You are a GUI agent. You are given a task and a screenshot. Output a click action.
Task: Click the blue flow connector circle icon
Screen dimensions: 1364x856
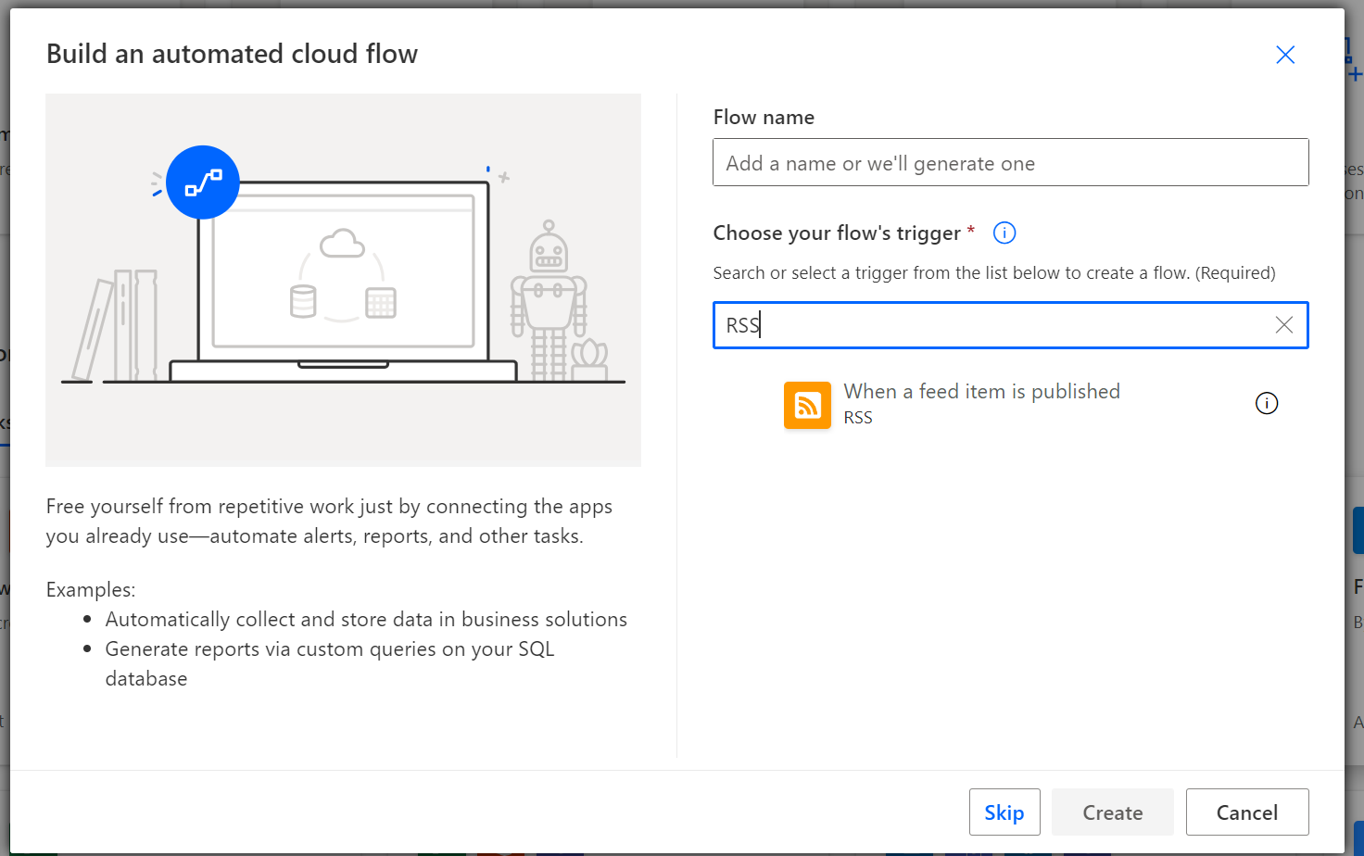[x=203, y=183]
